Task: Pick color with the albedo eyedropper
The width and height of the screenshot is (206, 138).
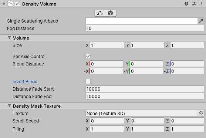Action: pos(201,21)
